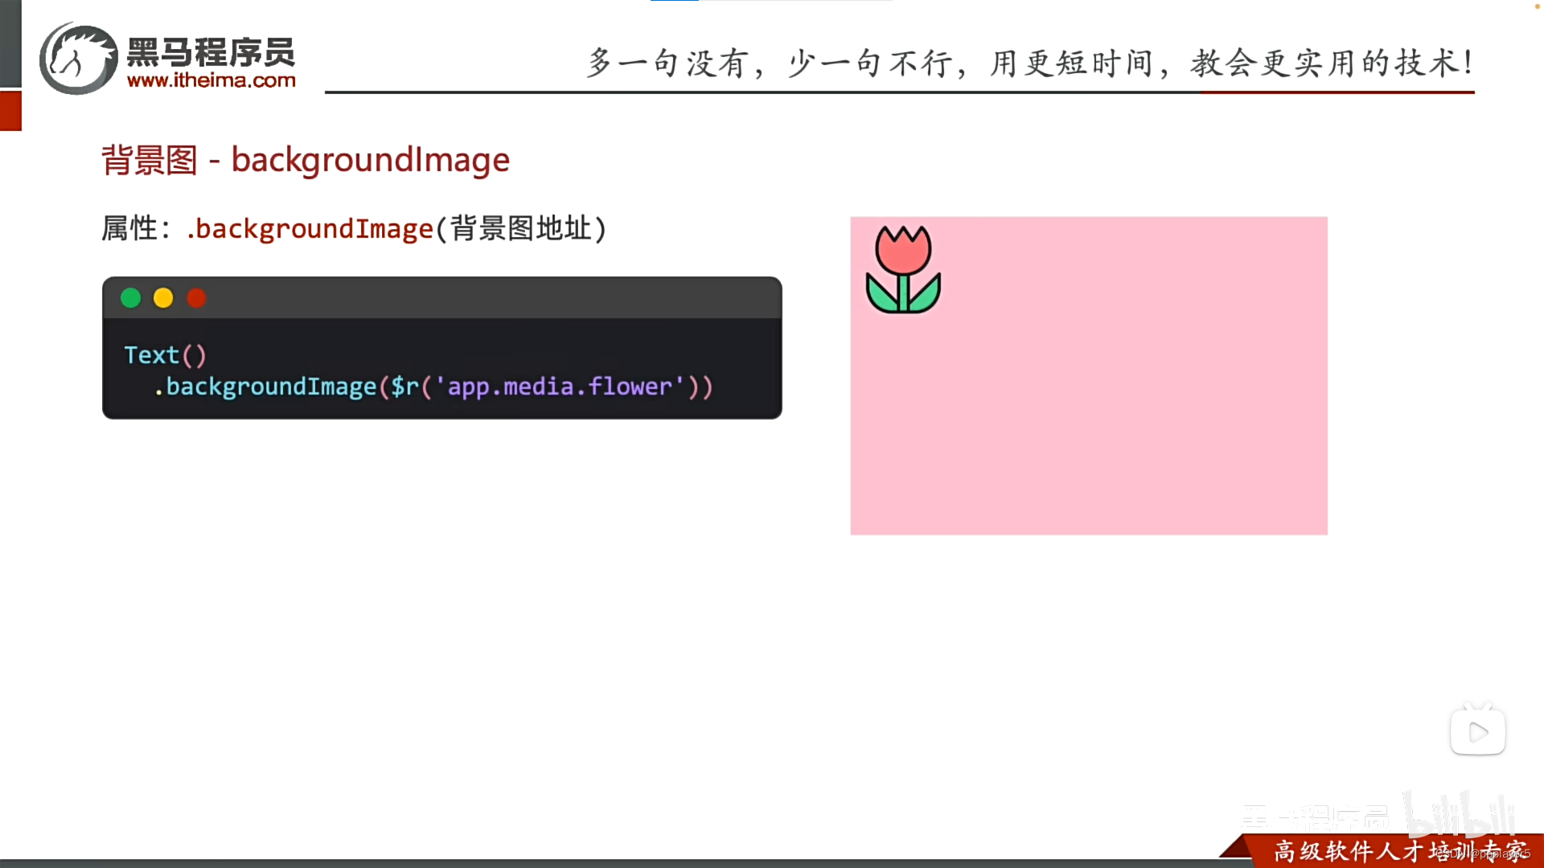Screen dimensions: 1544x868
Task: Click the green dot in code window
Action: click(130, 298)
